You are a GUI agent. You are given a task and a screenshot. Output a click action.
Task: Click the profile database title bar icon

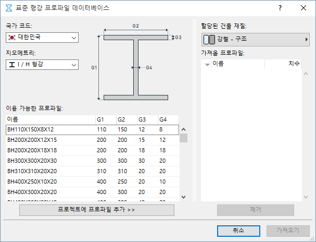pyautogui.click(x=9, y=8)
